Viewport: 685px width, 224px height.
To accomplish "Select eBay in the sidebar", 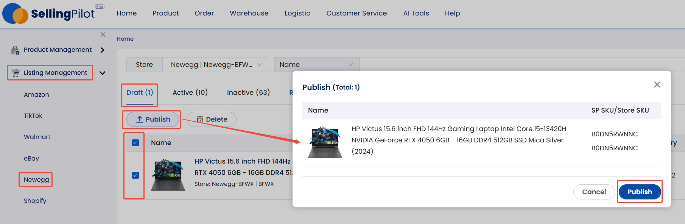I will tap(31, 159).
